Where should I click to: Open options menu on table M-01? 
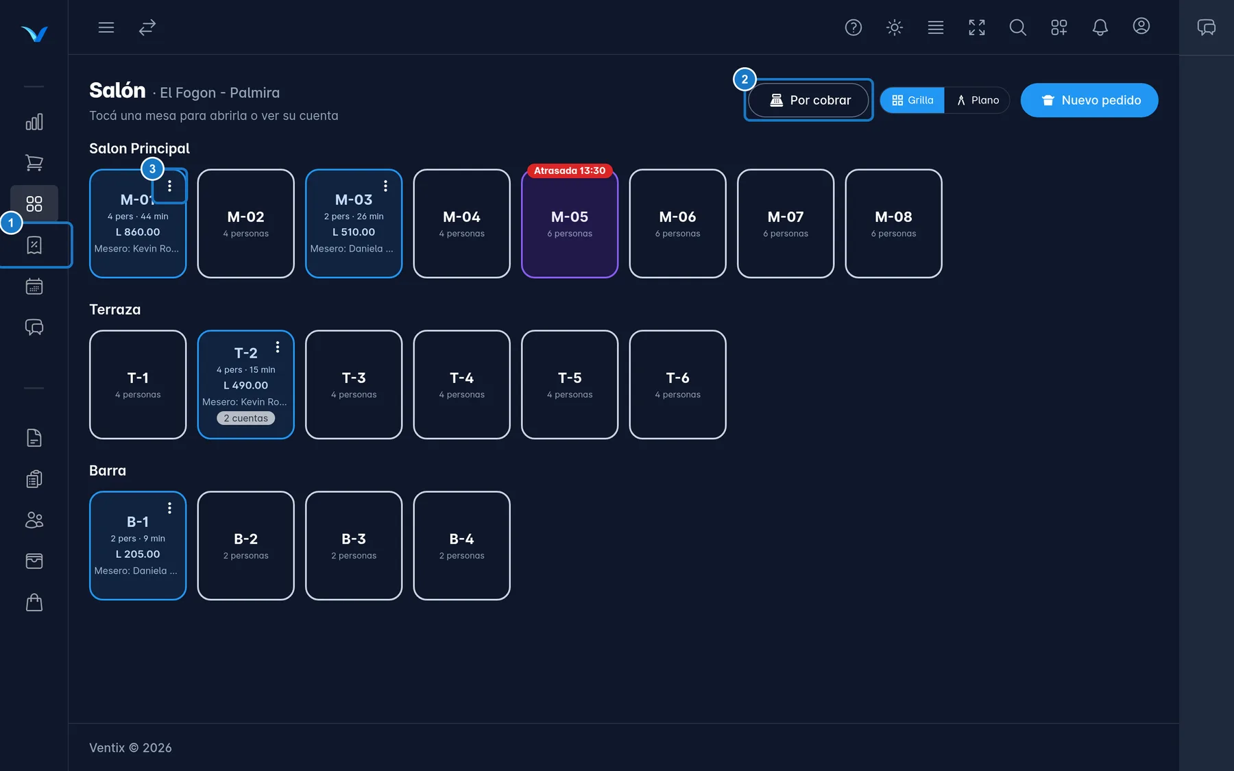169,186
